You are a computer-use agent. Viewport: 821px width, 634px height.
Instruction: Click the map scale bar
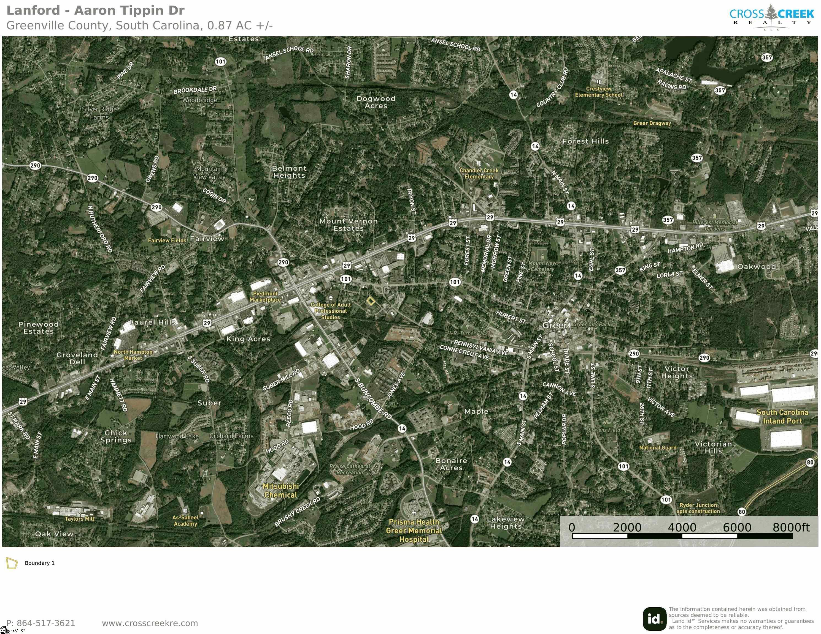(682, 536)
